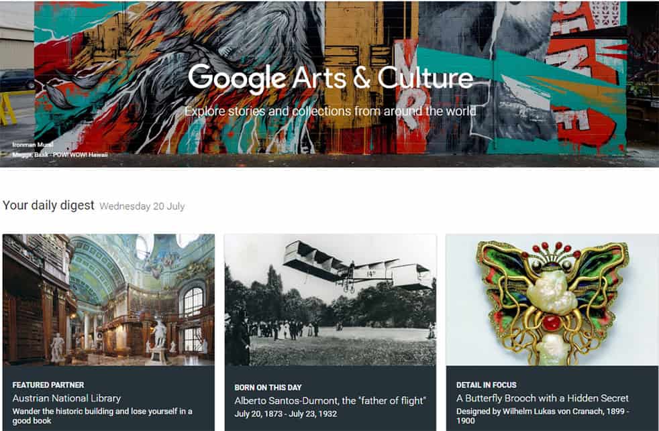Viewport: 659px width, 431px height.
Task: Click the 'BORN ON THIS DAY' label
Action: click(268, 387)
